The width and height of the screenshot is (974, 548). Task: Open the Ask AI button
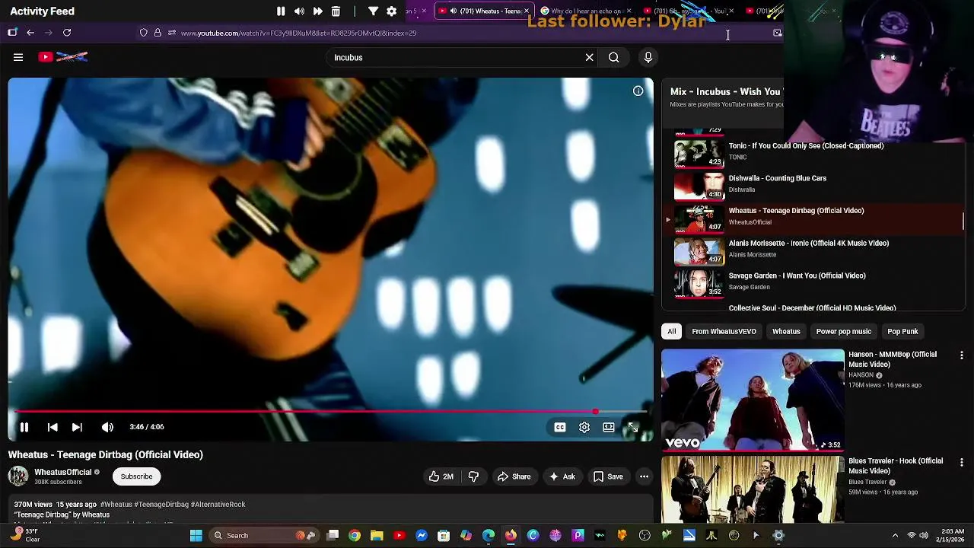click(x=562, y=476)
